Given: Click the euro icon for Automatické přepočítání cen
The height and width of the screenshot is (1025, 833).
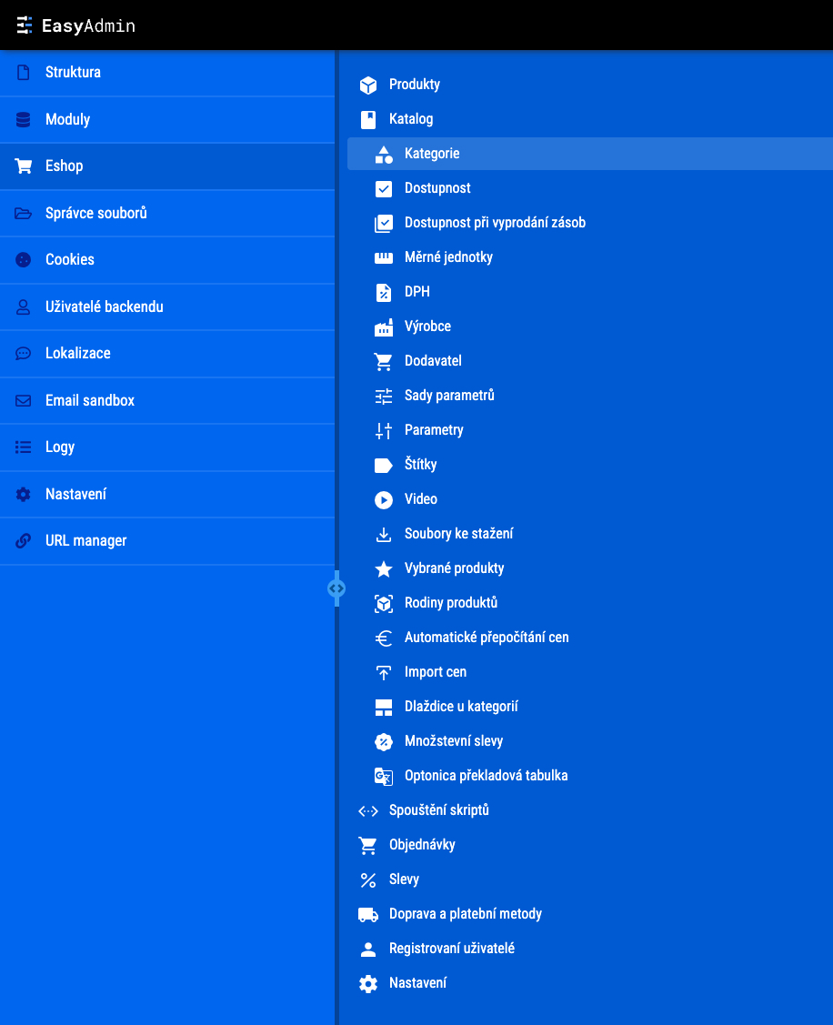Looking at the screenshot, I should 384,638.
